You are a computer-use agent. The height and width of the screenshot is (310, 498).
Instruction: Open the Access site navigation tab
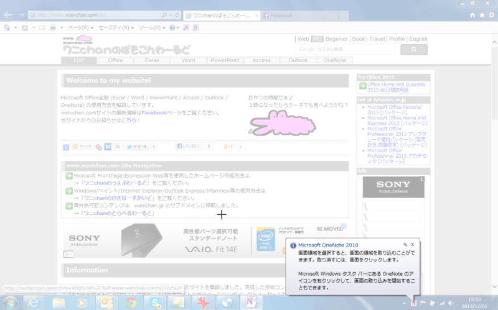coord(261,60)
